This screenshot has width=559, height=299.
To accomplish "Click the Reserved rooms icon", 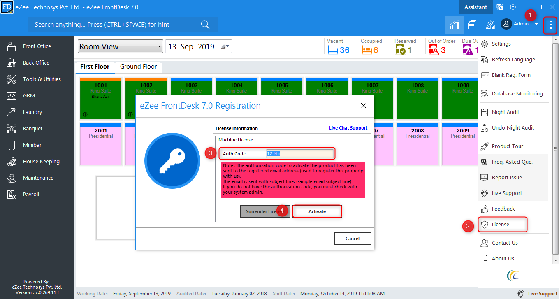I will pyautogui.click(x=400, y=50).
